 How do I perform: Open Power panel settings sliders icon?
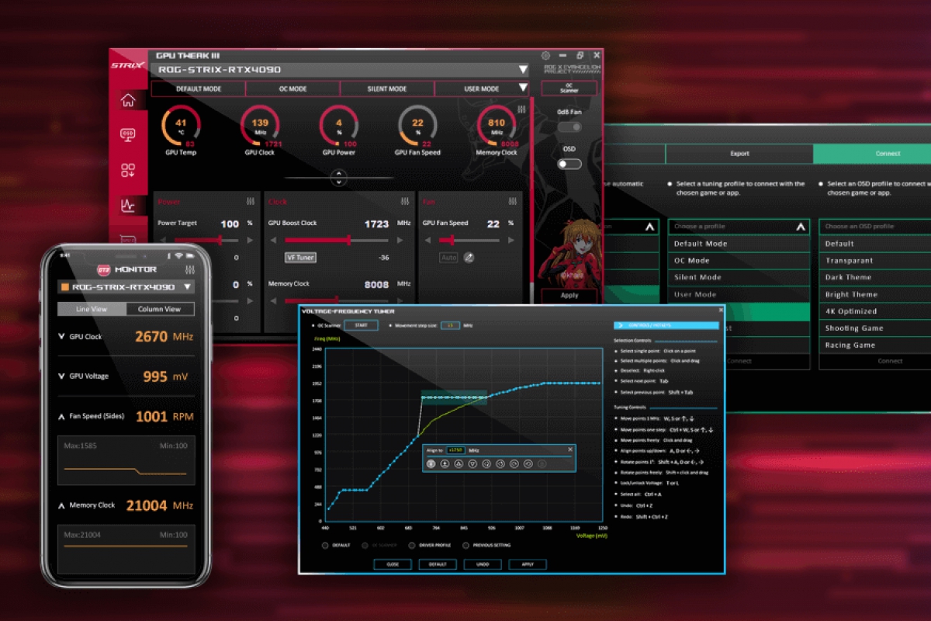[251, 201]
